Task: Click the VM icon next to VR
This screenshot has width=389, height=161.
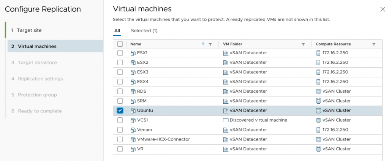Action: click(x=133, y=149)
